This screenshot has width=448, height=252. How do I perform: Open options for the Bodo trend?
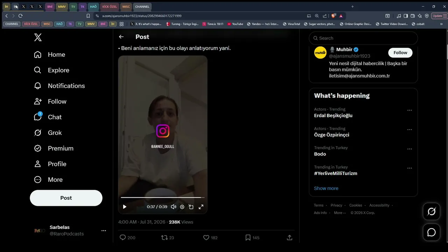coord(409,149)
